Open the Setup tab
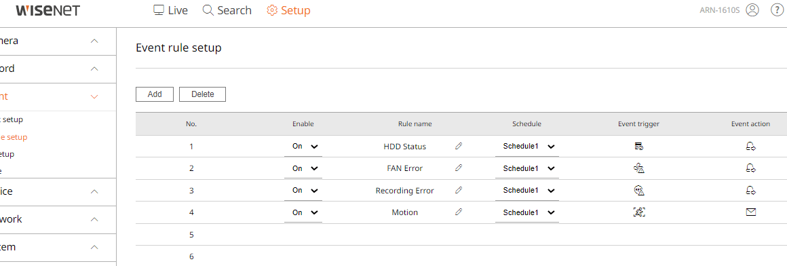787x266 pixels. [288, 10]
